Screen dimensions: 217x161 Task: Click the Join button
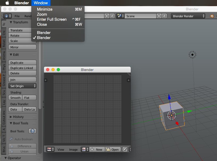tap(22, 80)
